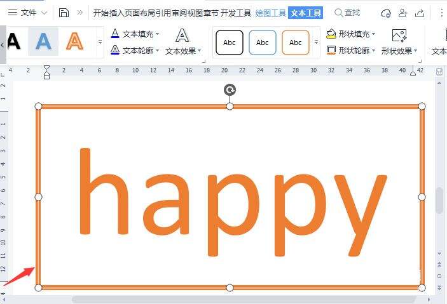The height and width of the screenshot is (304, 447).
Task: Click the bottom-left resize handle
Action: click(38, 287)
